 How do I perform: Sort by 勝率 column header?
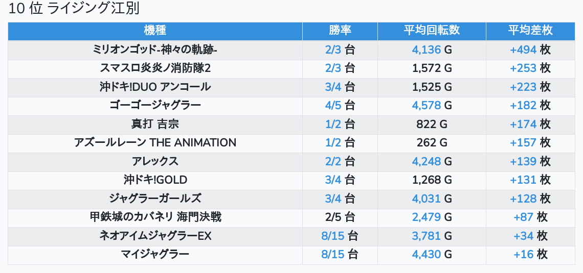click(x=340, y=31)
